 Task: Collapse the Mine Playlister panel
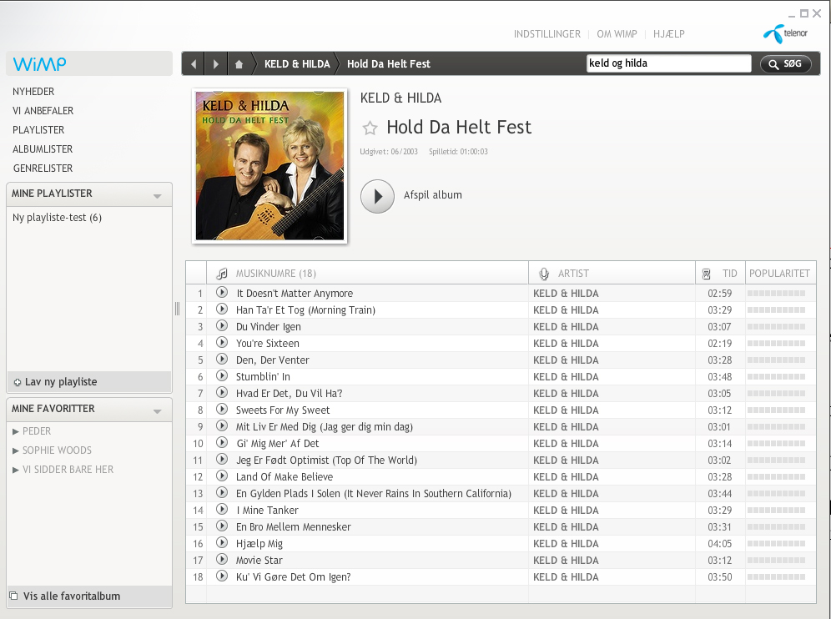[157, 196]
